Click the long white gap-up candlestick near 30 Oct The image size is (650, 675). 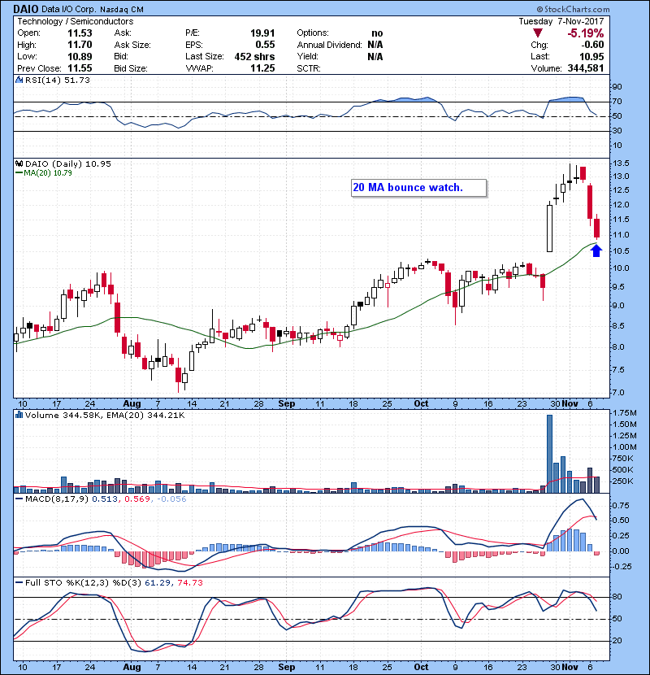click(549, 229)
